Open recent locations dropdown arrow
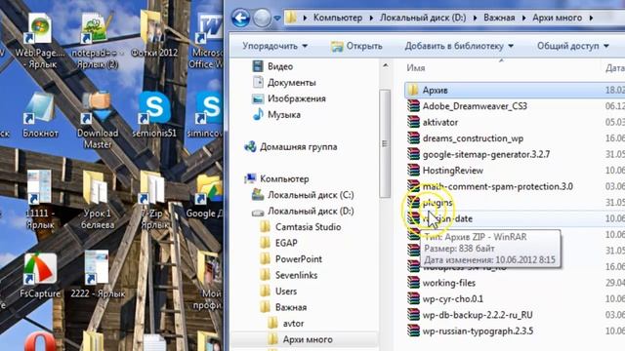Viewport: 625px width, 351px height. 277,18
